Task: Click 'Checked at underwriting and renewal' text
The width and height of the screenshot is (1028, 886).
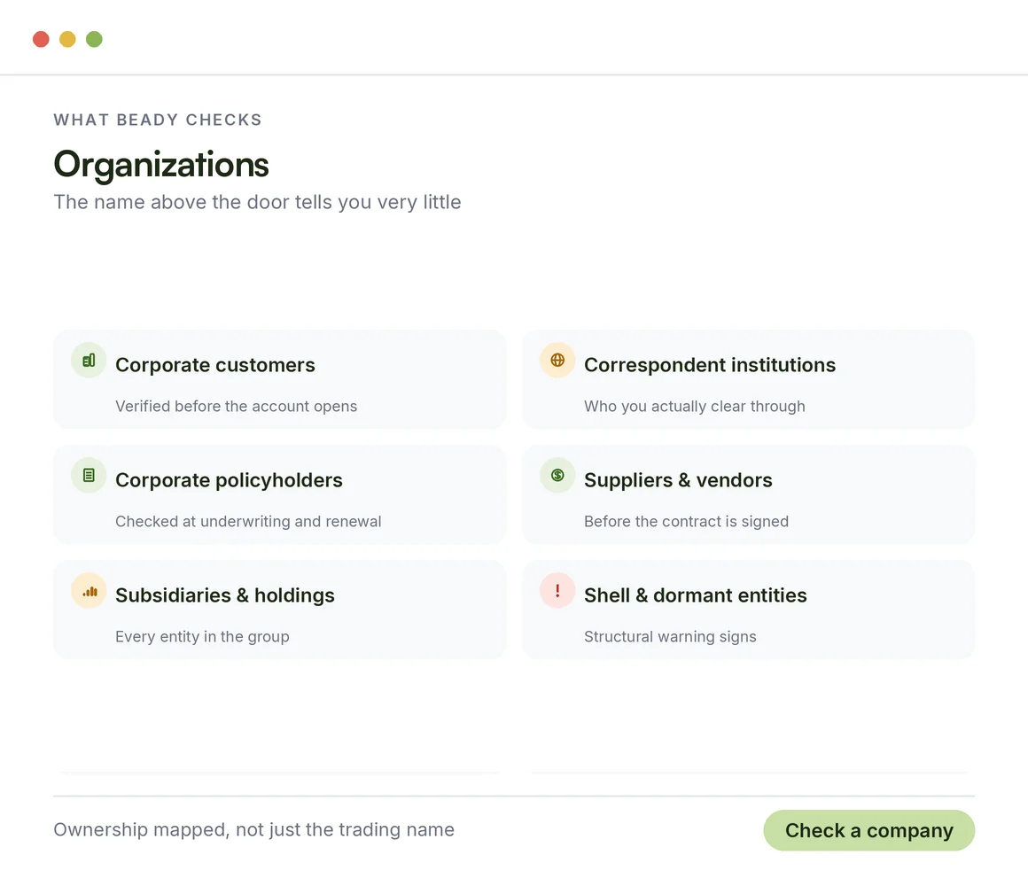Action: click(248, 522)
